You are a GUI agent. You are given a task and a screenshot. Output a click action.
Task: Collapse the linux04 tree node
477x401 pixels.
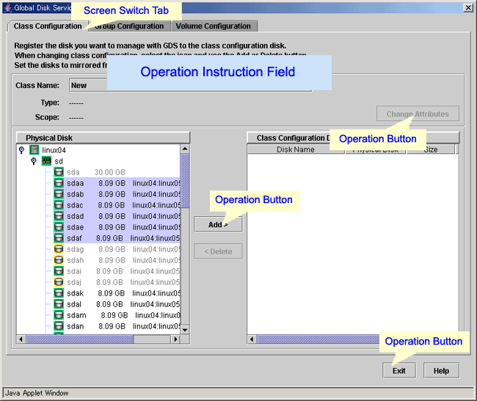click(x=21, y=150)
